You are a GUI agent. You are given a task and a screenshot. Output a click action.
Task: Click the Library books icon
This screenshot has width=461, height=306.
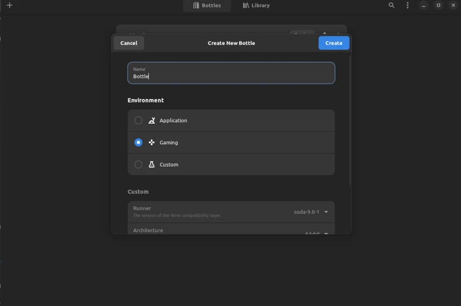[x=245, y=5]
